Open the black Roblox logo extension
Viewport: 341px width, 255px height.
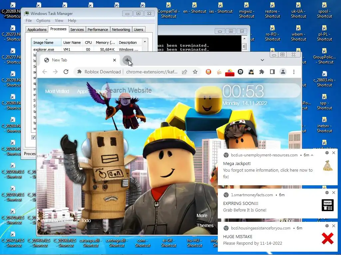coord(240,72)
